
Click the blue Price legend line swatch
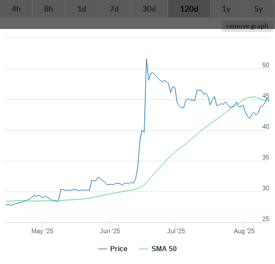103,249
